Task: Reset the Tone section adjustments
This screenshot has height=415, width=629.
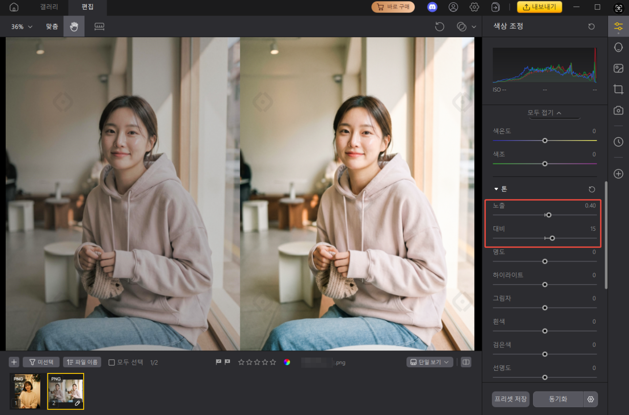Action: point(592,189)
